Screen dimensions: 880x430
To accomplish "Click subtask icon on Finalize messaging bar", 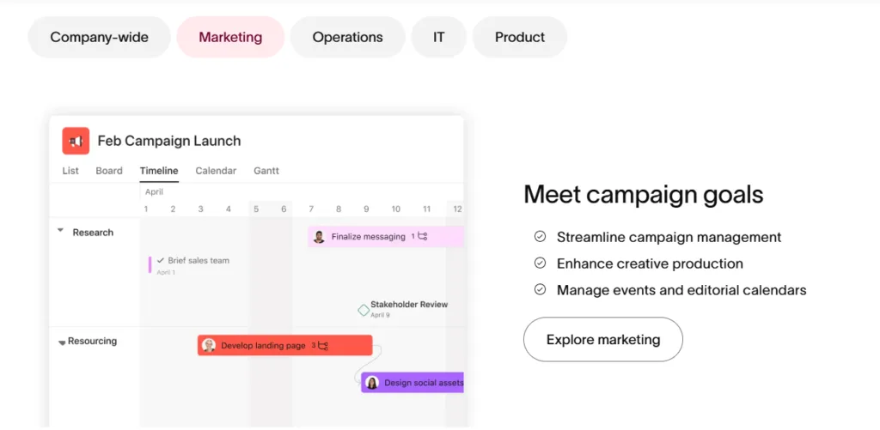I will 423,237.
